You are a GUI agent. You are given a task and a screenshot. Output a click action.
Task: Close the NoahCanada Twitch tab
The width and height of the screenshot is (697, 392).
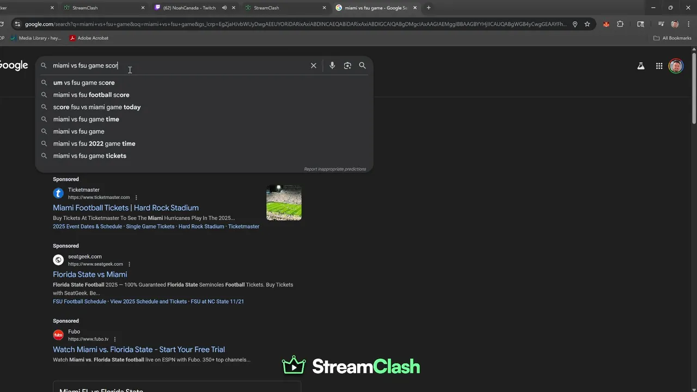coord(234,8)
